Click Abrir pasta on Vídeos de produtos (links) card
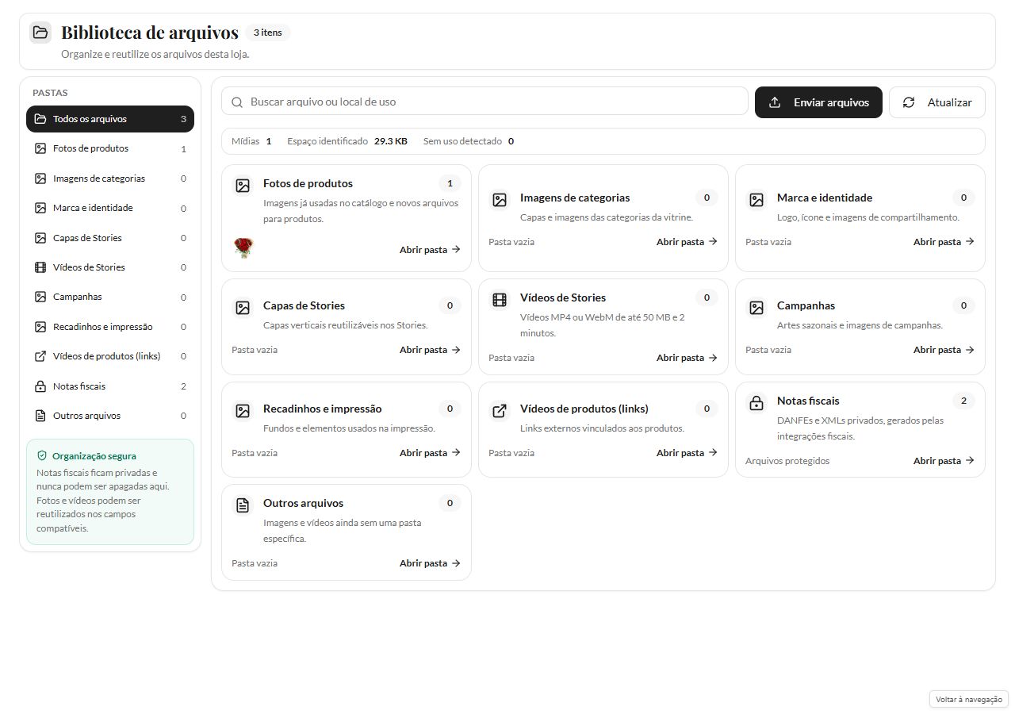The width and height of the screenshot is (1015, 714). (x=687, y=453)
